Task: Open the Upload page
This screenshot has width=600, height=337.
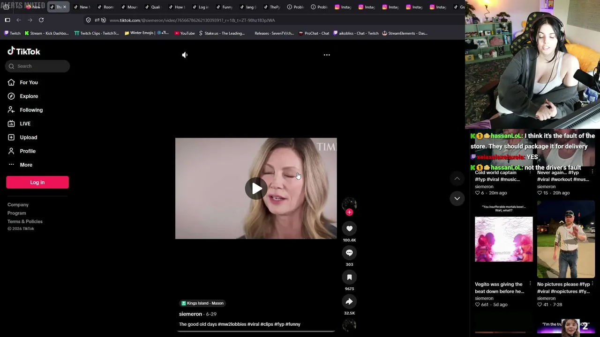Action: pyautogui.click(x=28, y=137)
